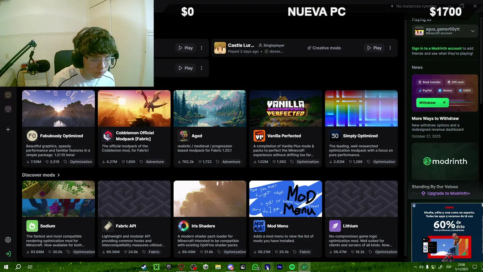Open the ESP language selector
Image resolution: width=483 pixels, height=272 pixels.
pyautogui.click(x=449, y=267)
